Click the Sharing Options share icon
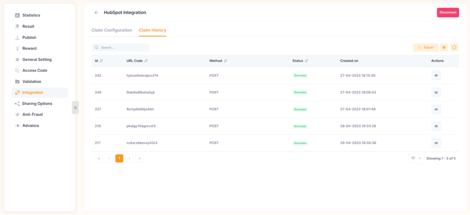Viewport: 470px width, 215px height. (x=17, y=104)
